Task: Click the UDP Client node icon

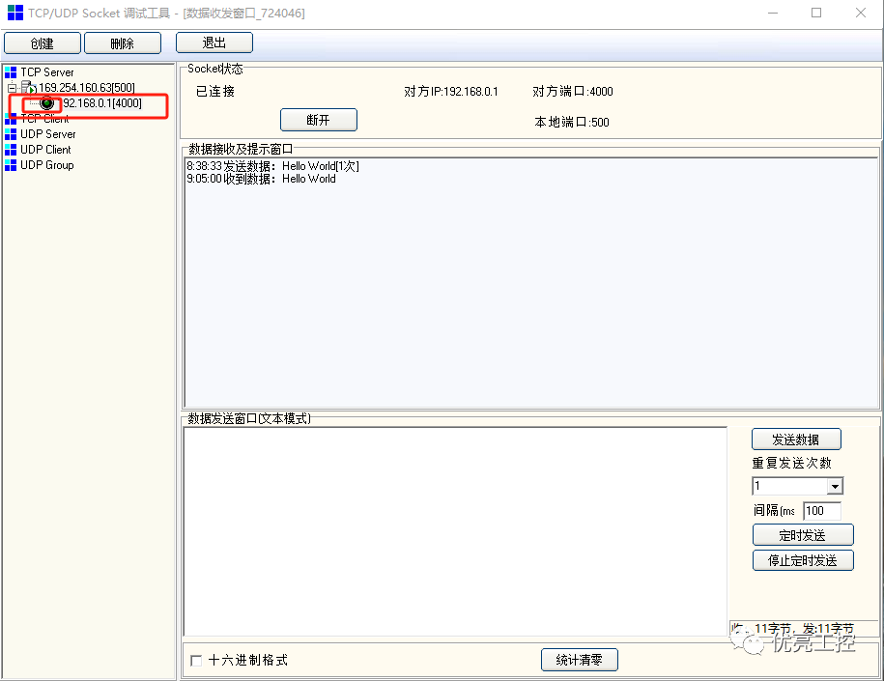Action: click(11, 150)
